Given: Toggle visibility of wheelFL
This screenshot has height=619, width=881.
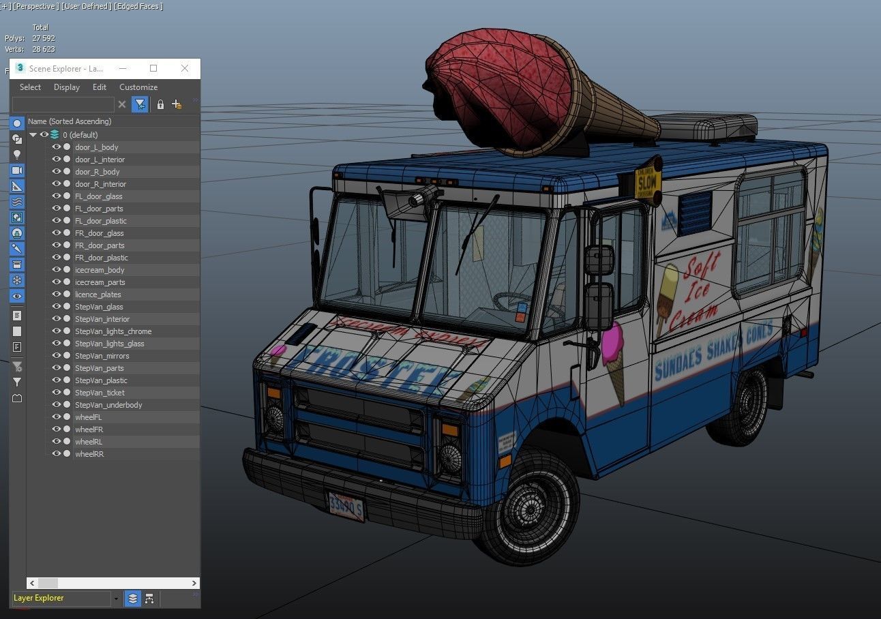Looking at the screenshot, I should [57, 417].
